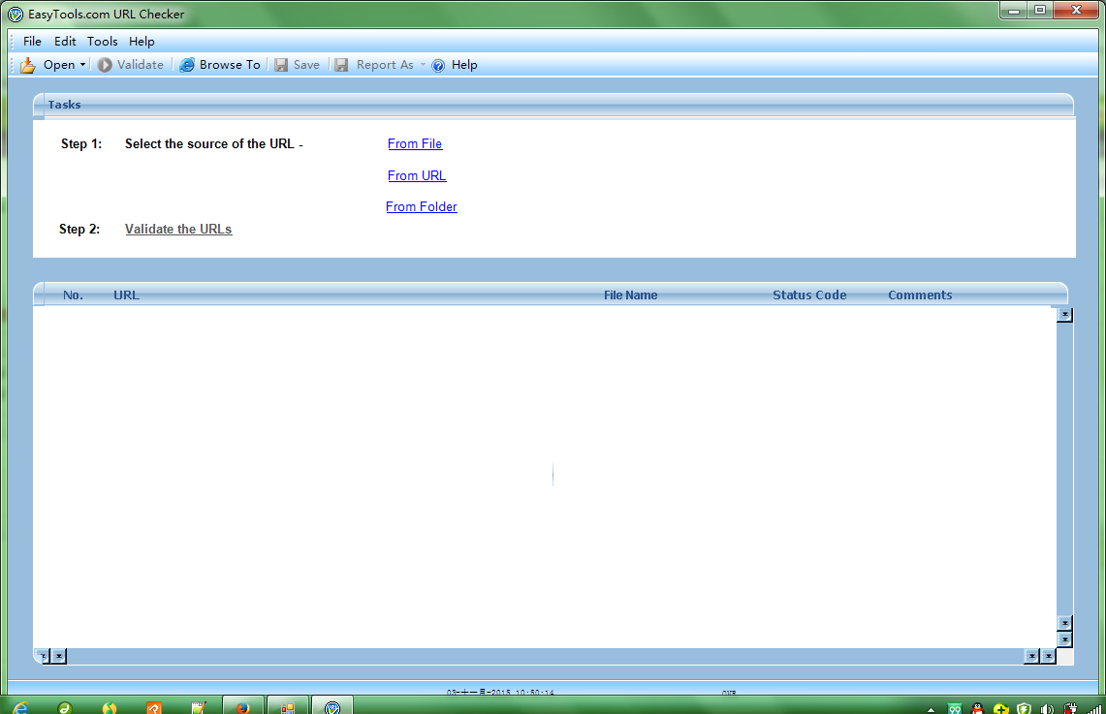Viewport: 1106px width, 714px height.
Task: Click the volume speaker tray icon
Action: click(x=1047, y=709)
